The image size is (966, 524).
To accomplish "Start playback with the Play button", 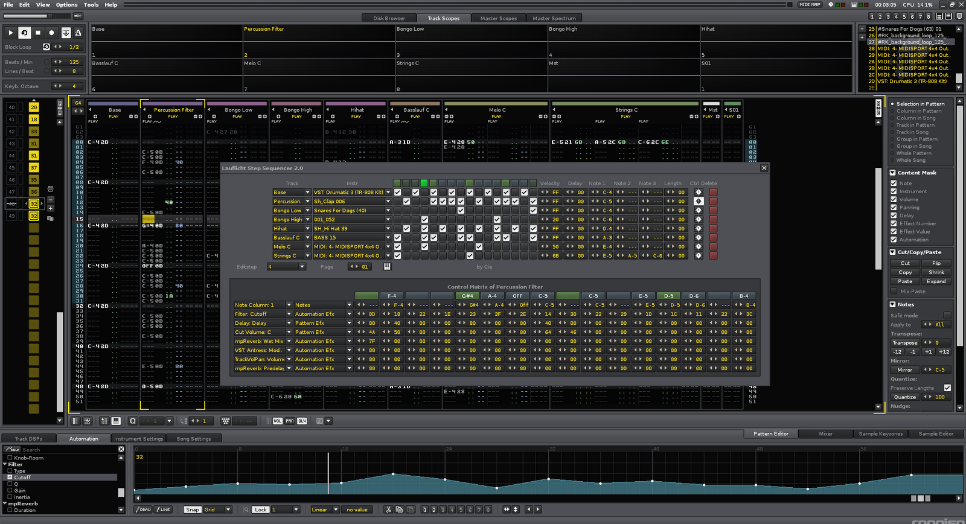I will [x=11, y=33].
